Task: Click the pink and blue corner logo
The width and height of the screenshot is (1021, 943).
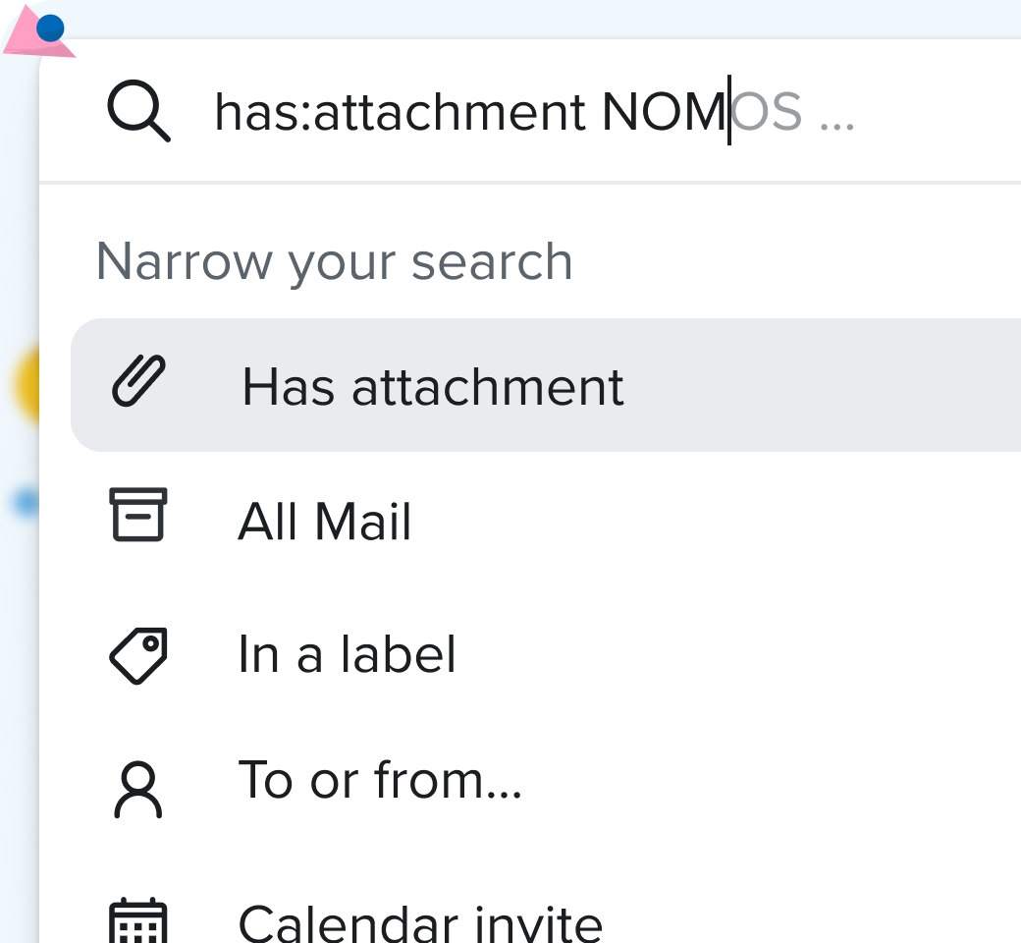Action: (39, 33)
